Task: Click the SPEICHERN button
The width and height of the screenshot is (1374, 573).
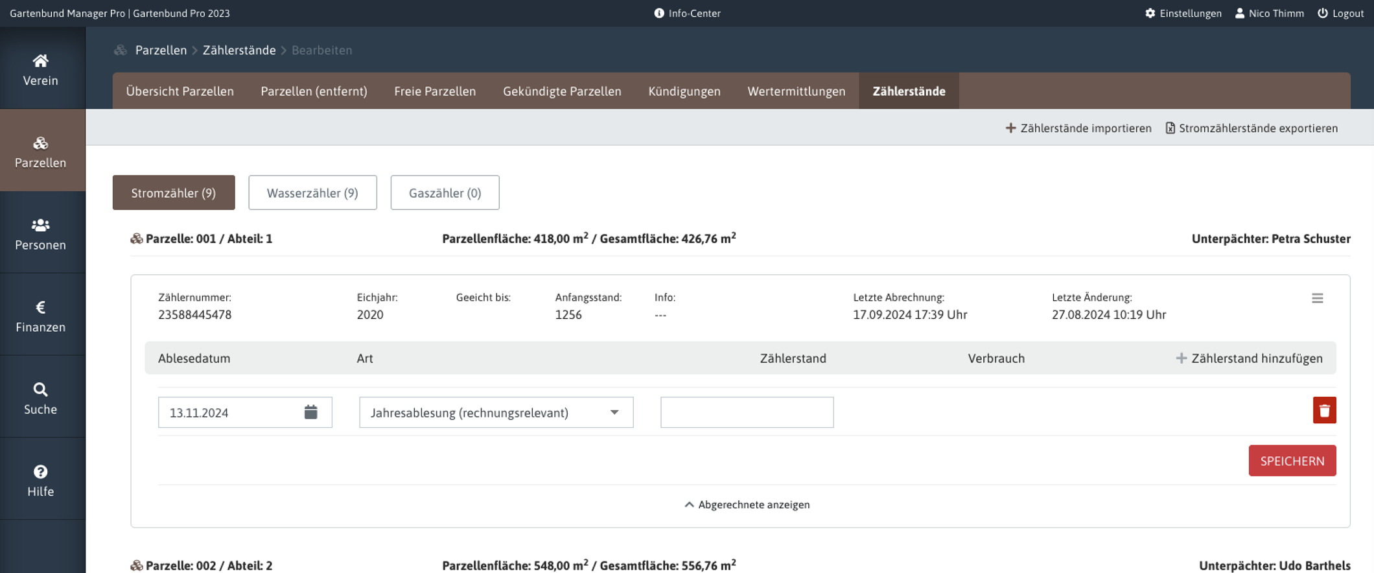Action: (1292, 461)
